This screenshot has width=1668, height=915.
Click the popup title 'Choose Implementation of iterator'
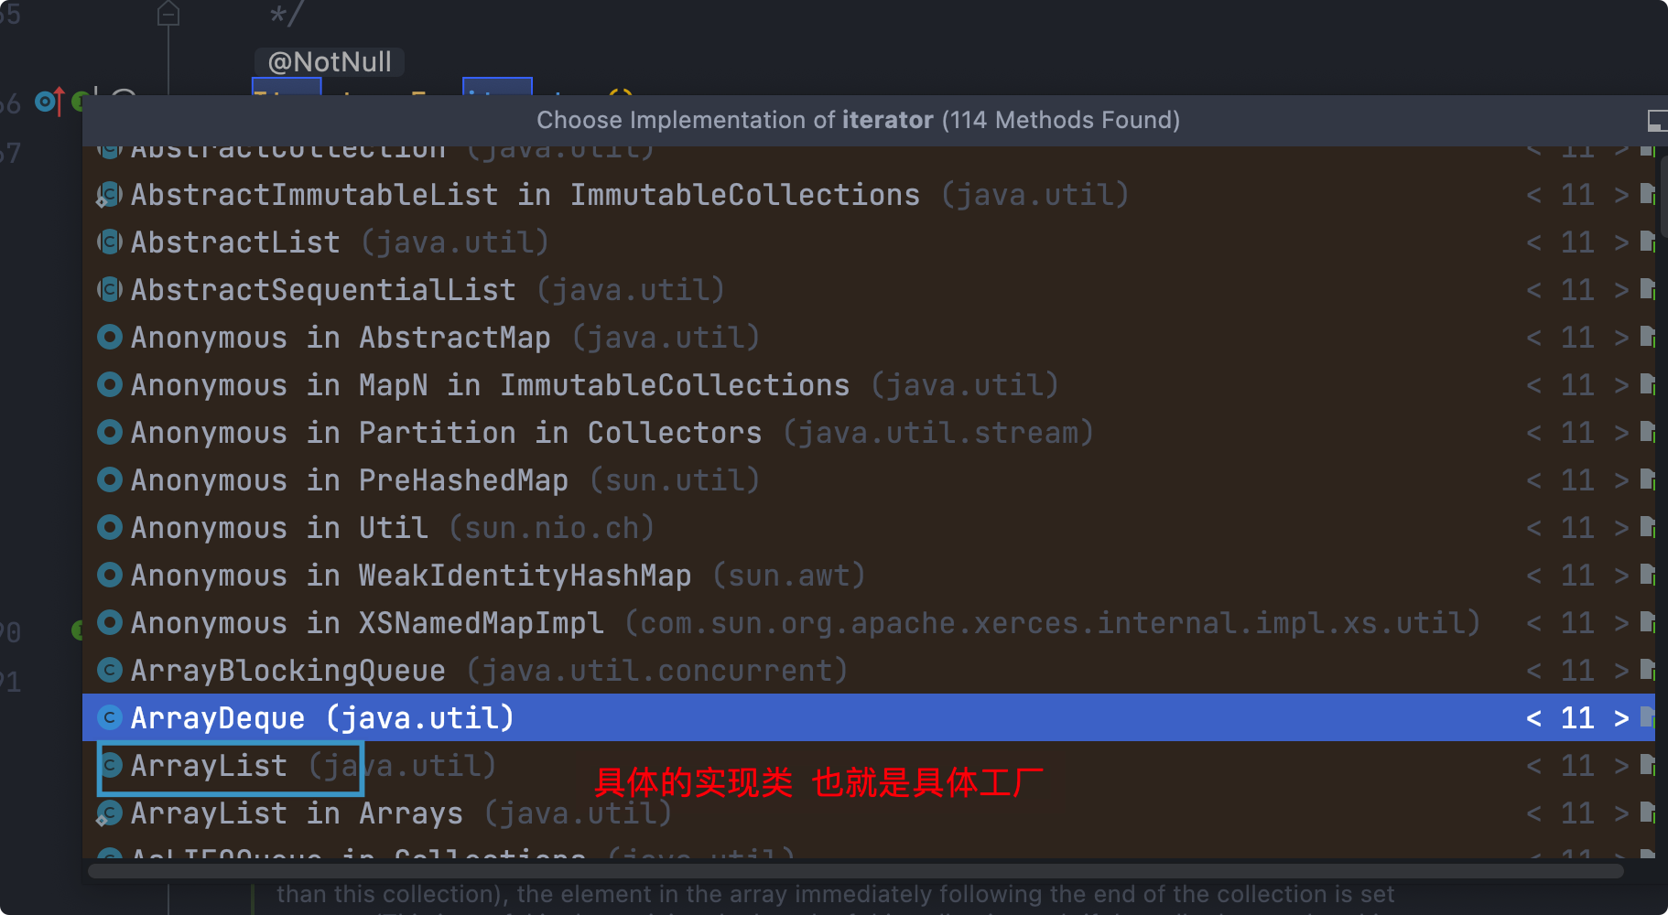click(858, 120)
